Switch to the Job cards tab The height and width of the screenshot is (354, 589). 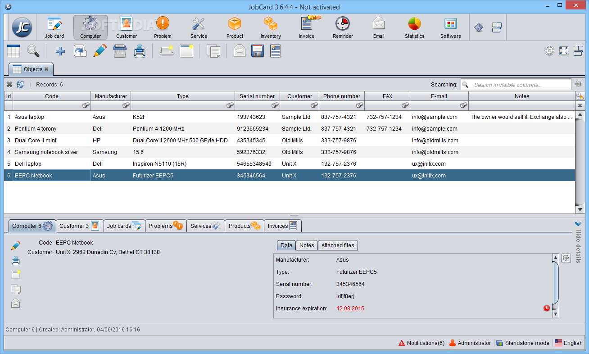click(x=124, y=226)
